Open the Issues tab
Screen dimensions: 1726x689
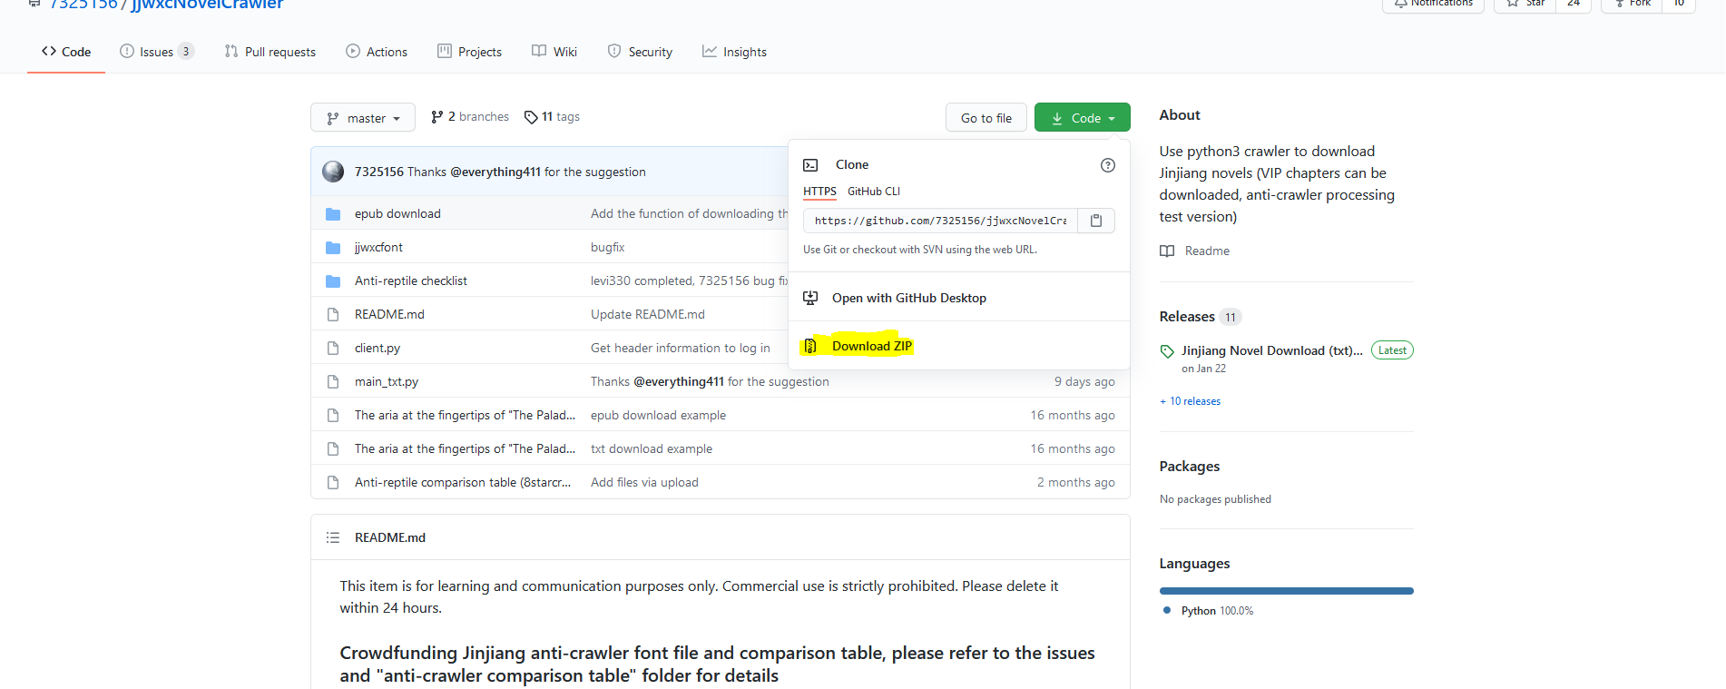point(157,52)
